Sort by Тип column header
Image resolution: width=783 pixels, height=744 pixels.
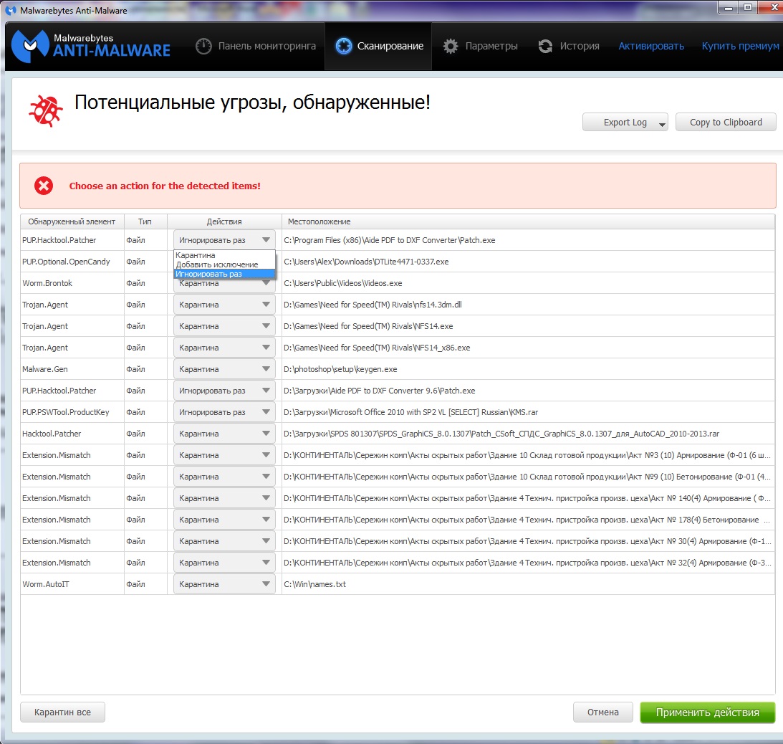click(x=145, y=221)
